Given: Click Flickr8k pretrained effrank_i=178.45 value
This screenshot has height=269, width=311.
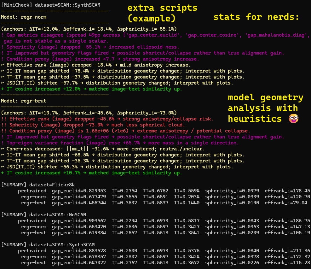Looking at the screenshot, I should (x=287, y=191).
